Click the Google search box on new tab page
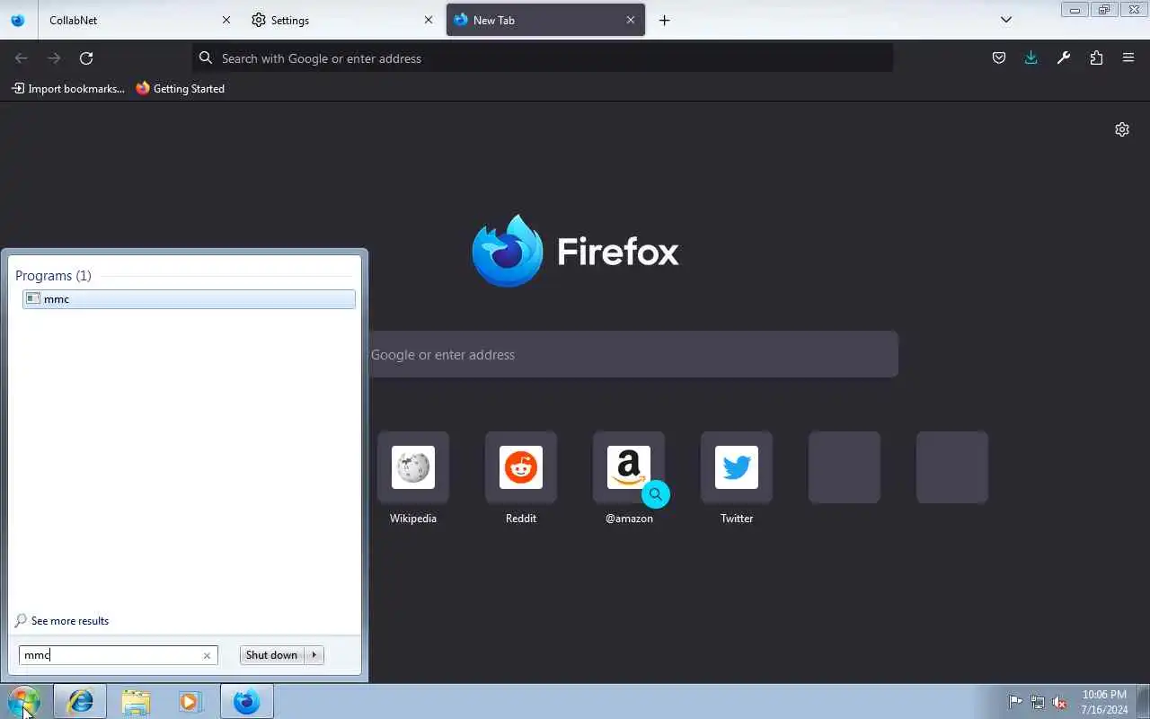 click(x=632, y=355)
